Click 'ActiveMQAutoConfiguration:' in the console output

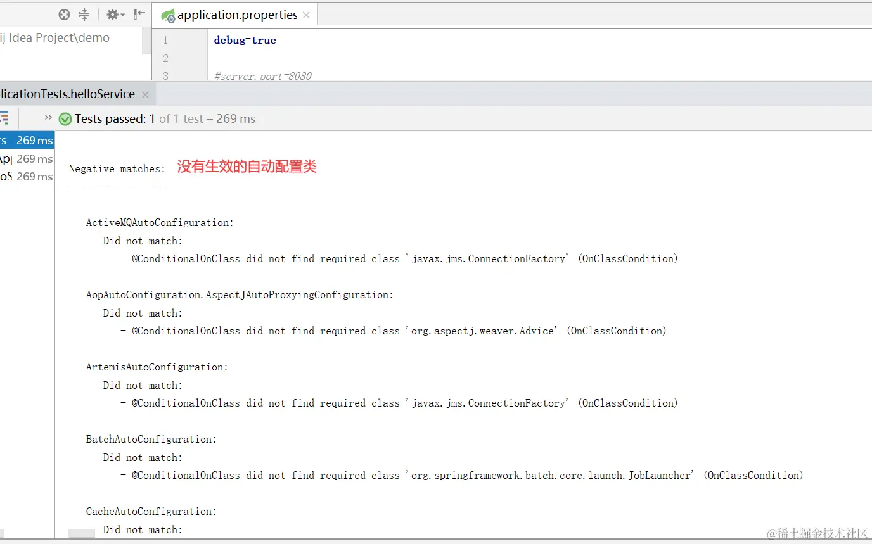click(160, 222)
